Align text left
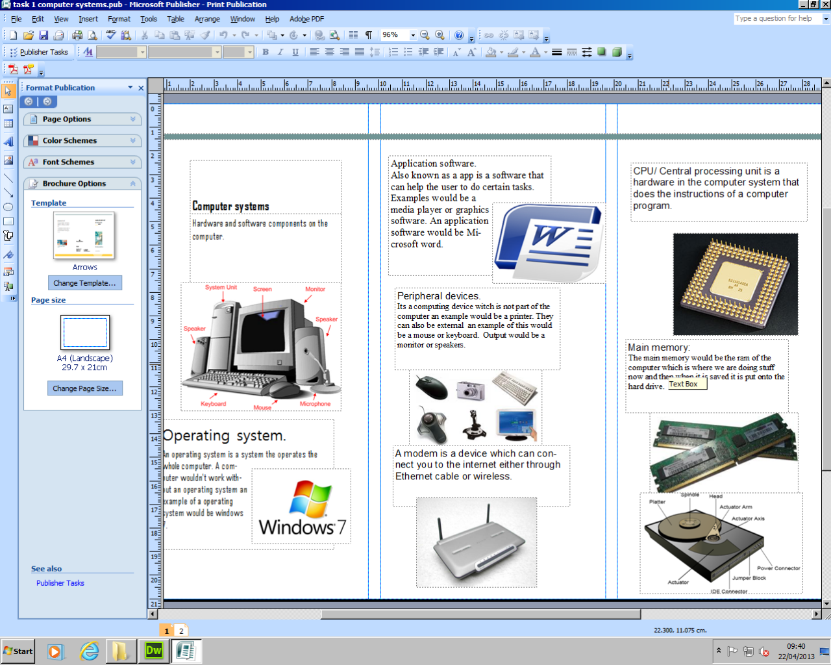831x665 pixels. pyautogui.click(x=314, y=52)
